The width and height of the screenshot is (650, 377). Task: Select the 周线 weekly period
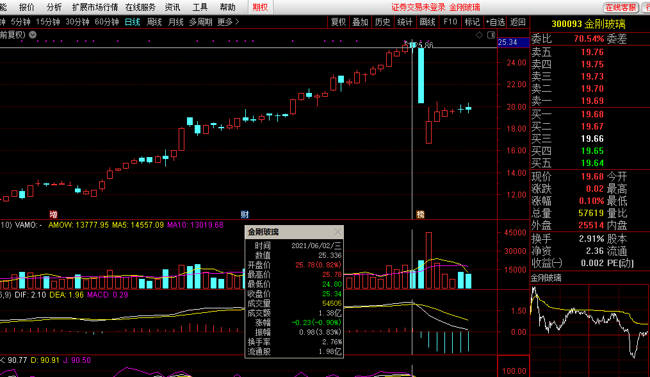(x=154, y=22)
